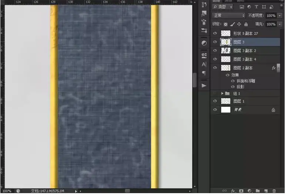This screenshot has height=195, width=285.
Task: Create a new group folder icon
Action: (258, 191)
